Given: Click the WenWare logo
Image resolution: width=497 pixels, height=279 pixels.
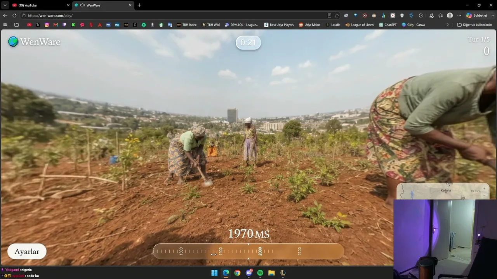Looking at the screenshot, I should pos(34,41).
